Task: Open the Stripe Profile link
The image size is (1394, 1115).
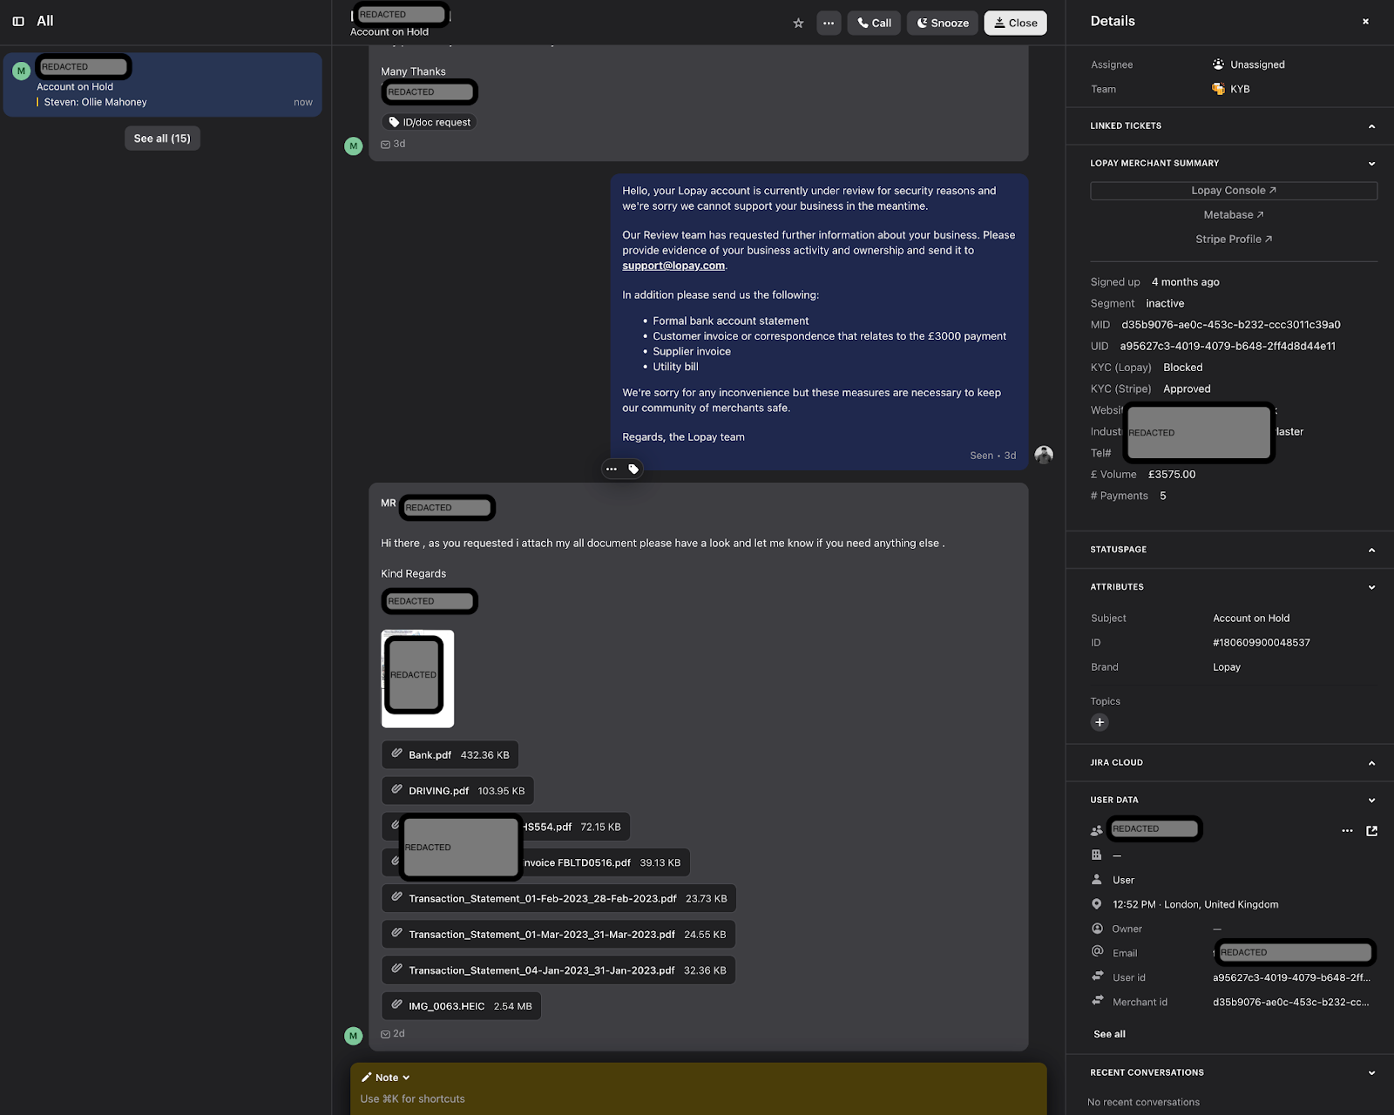Action: click(x=1233, y=240)
